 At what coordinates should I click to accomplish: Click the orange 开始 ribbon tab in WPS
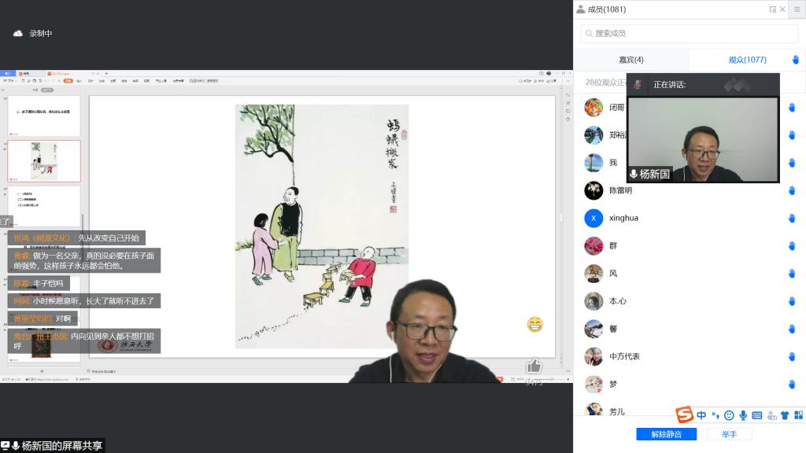(x=68, y=81)
